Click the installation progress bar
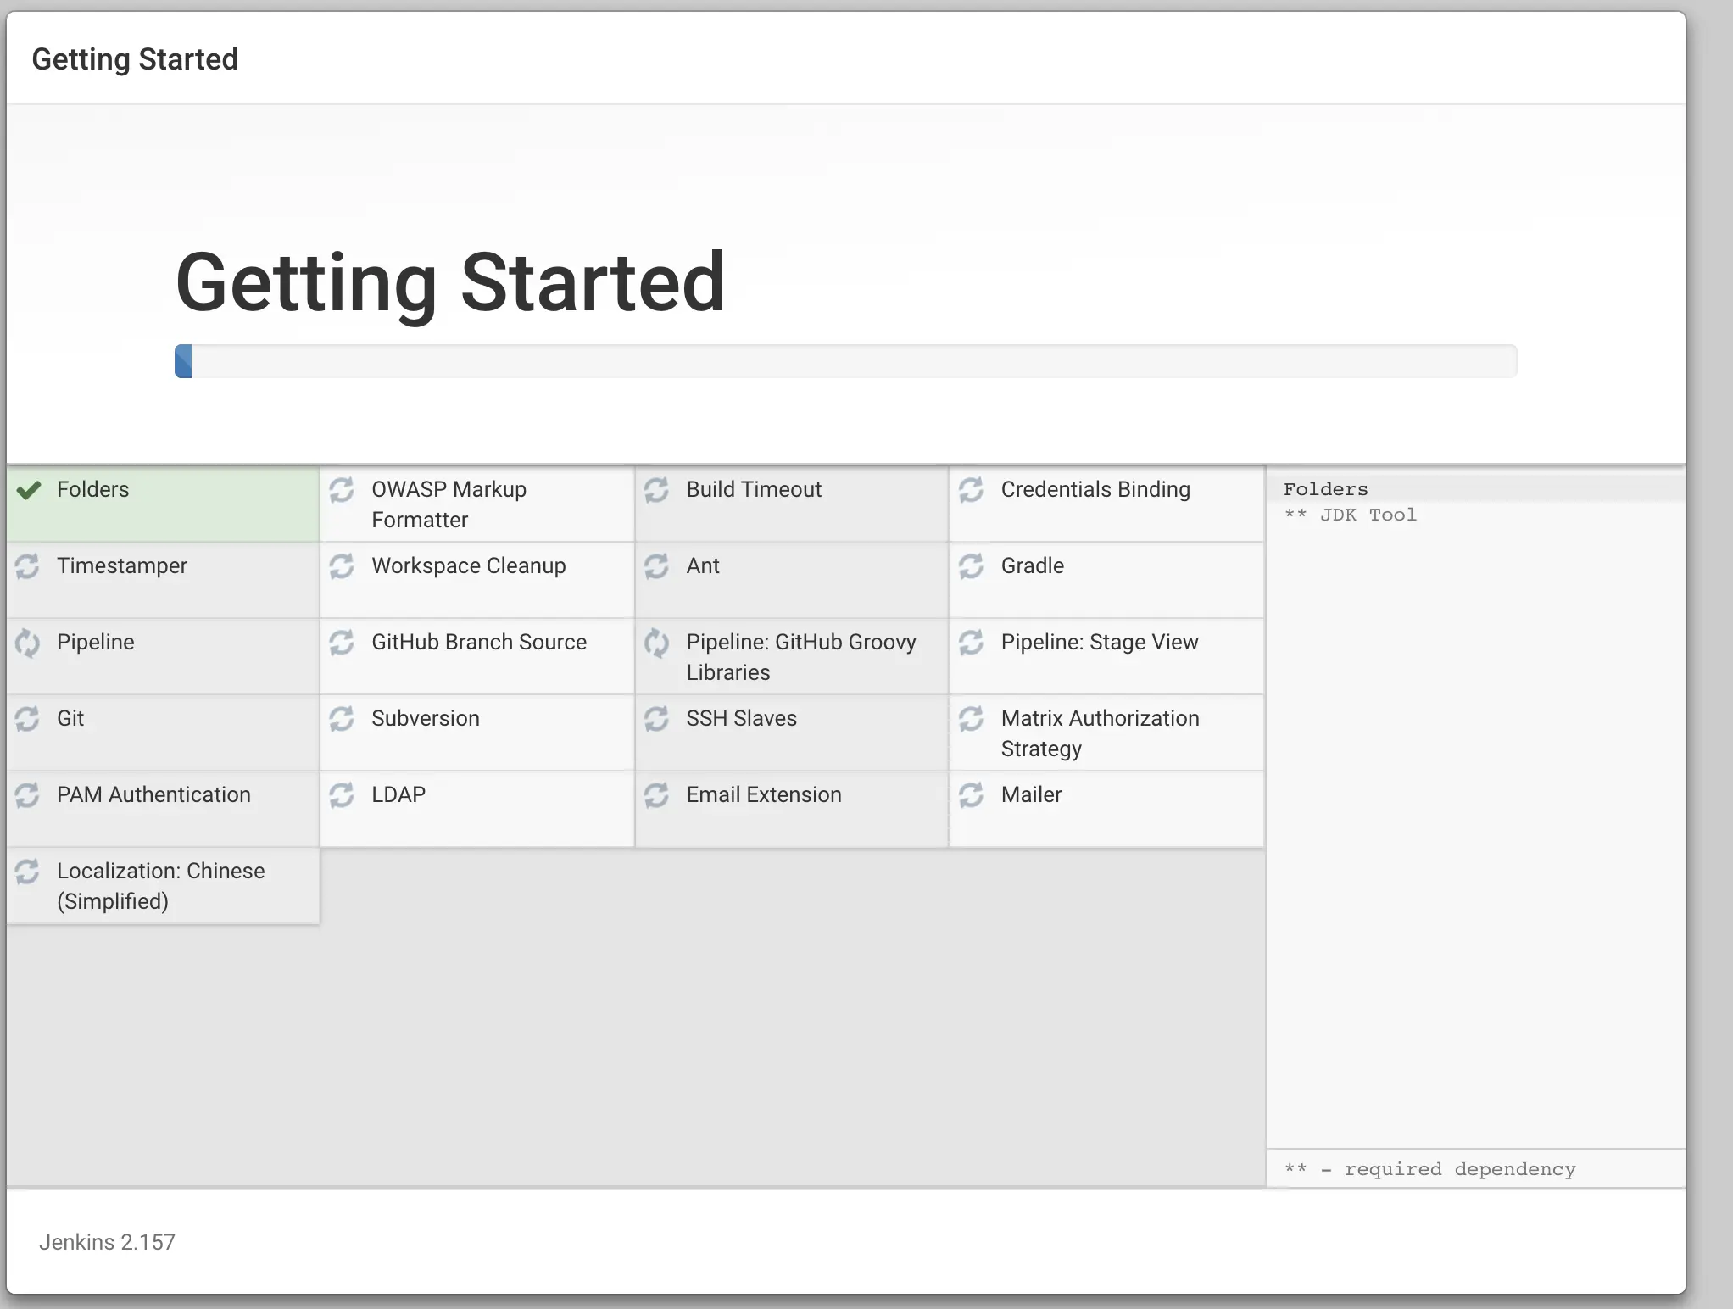 coord(845,361)
